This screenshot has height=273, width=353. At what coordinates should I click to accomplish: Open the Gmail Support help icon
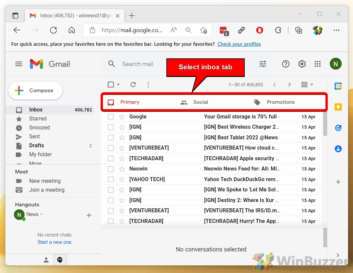point(286,64)
